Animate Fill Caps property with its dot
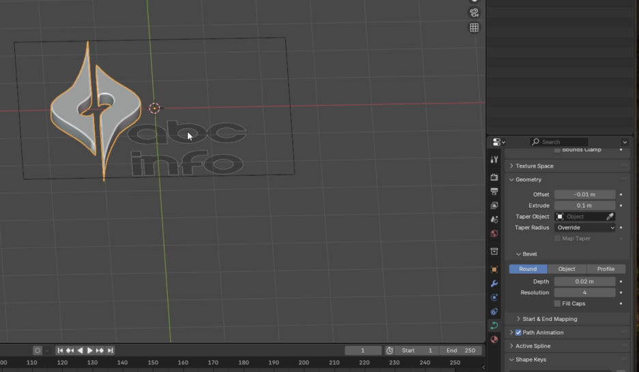 pyautogui.click(x=621, y=304)
